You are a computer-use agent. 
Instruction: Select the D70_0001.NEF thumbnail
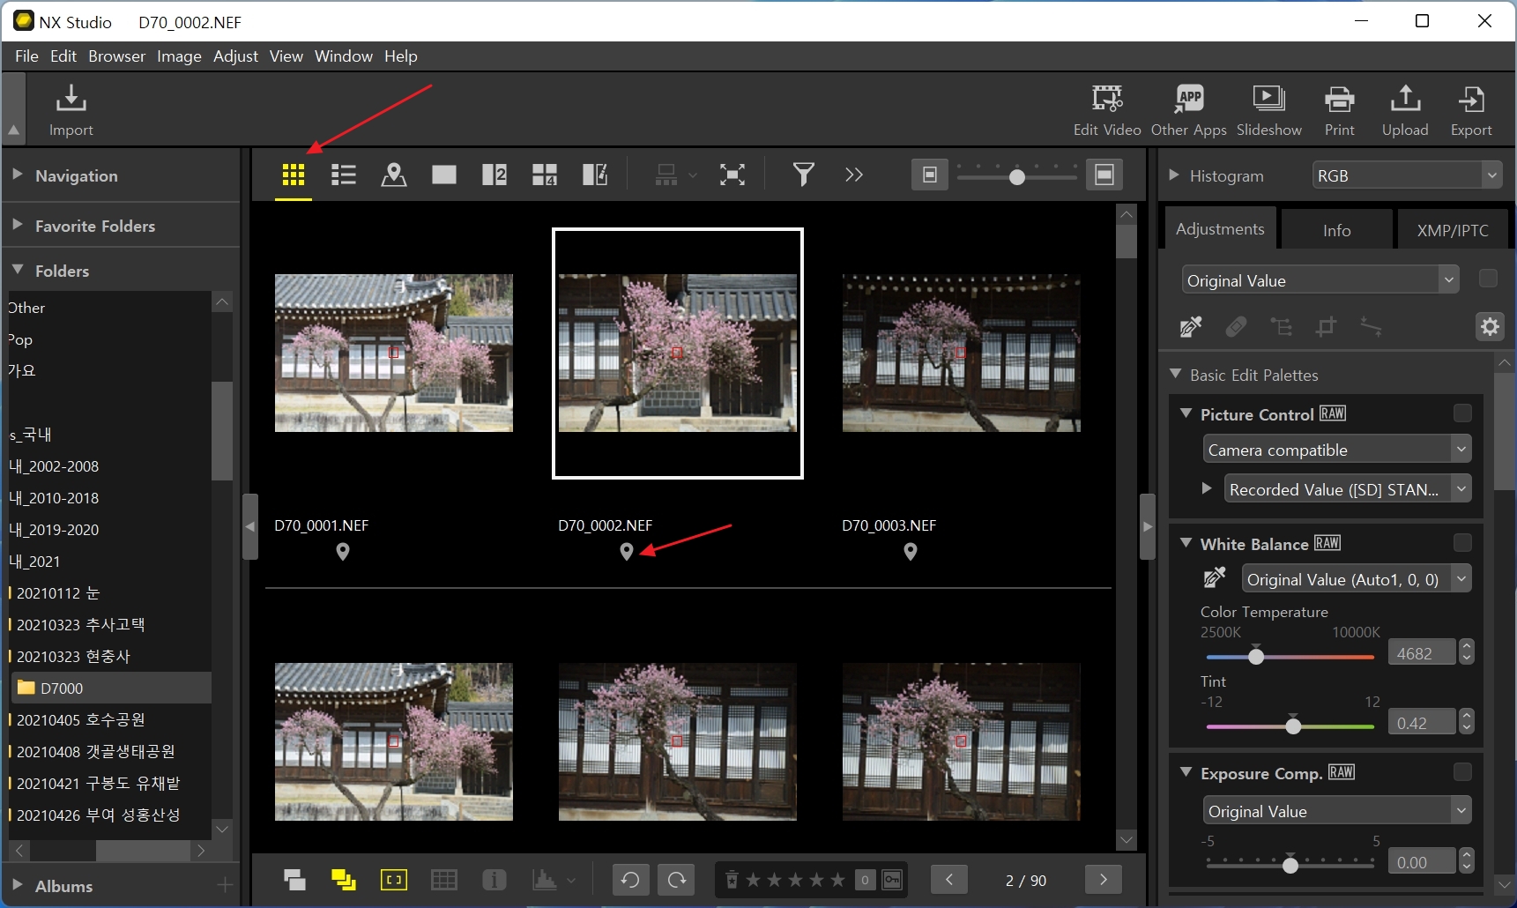point(393,353)
